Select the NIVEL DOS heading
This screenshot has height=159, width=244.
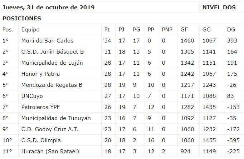pyautogui.click(x=219, y=7)
